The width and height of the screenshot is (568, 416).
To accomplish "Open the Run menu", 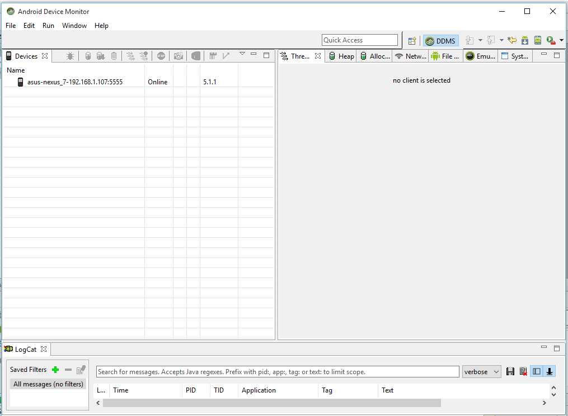I will pyautogui.click(x=48, y=26).
